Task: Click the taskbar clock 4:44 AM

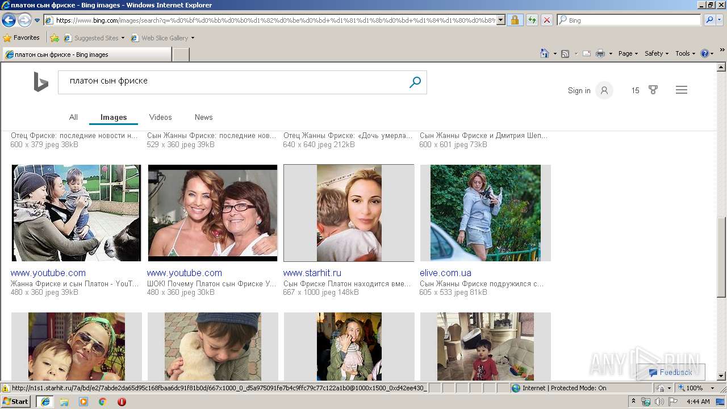Action: (698, 402)
